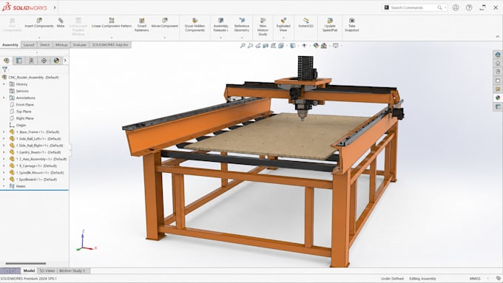Select the Top Plane tree item
This screenshot has height=283, width=503.
(x=24, y=112)
